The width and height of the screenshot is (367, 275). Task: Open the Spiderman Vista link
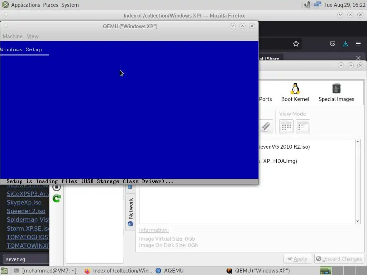tap(28, 219)
